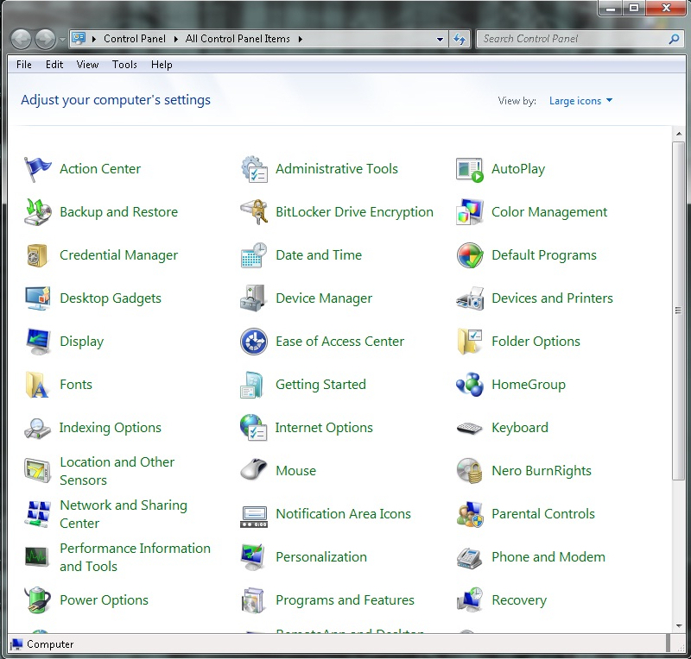This screenshot has height=659, width=691.
Task: Open the Tools menu
Action: [x=124, y=65]
